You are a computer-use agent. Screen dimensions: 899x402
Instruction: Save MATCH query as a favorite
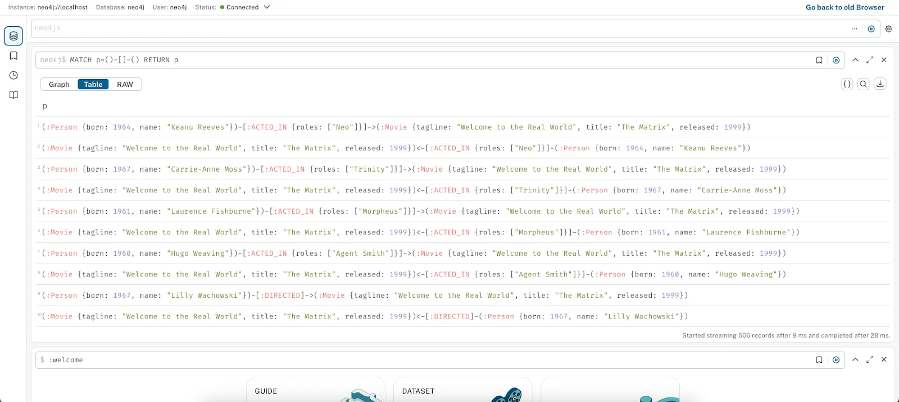coord(819,61)
